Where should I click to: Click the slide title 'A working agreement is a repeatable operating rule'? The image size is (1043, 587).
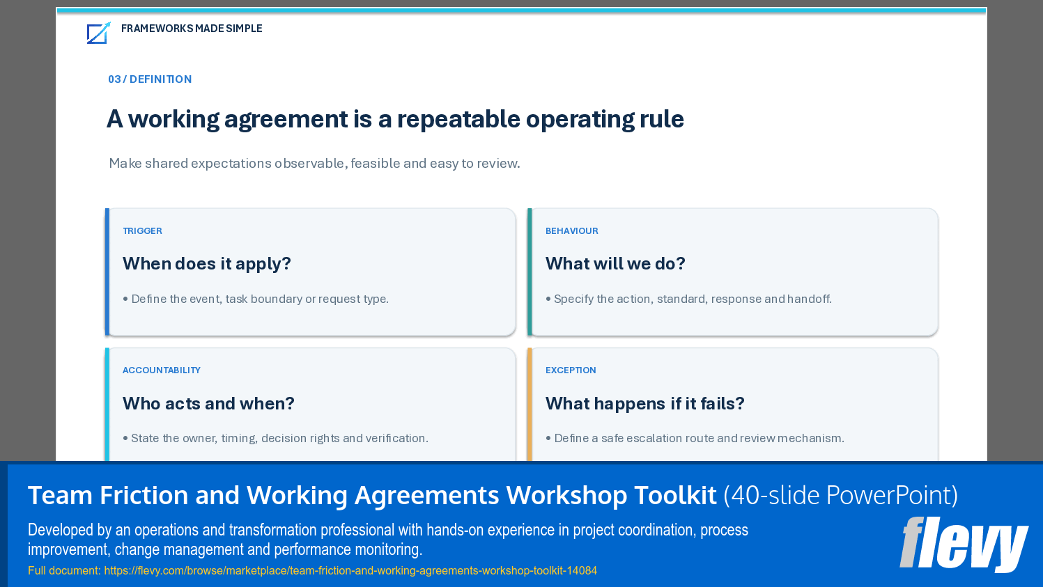[395, 119]
